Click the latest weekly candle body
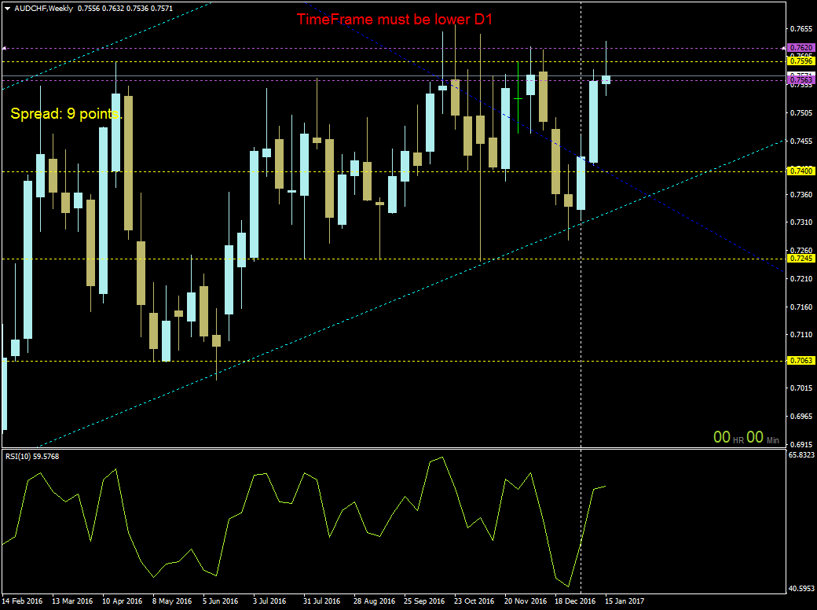817x610 pixels. (606, 79)
